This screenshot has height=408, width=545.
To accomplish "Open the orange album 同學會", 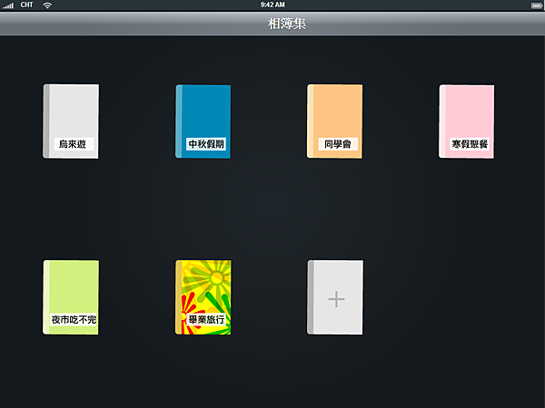I will (x=334, y=121).
